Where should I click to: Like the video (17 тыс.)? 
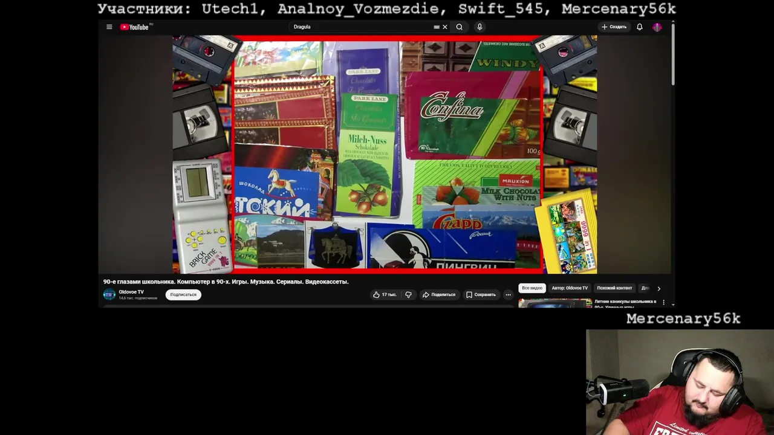click(385, 295)
